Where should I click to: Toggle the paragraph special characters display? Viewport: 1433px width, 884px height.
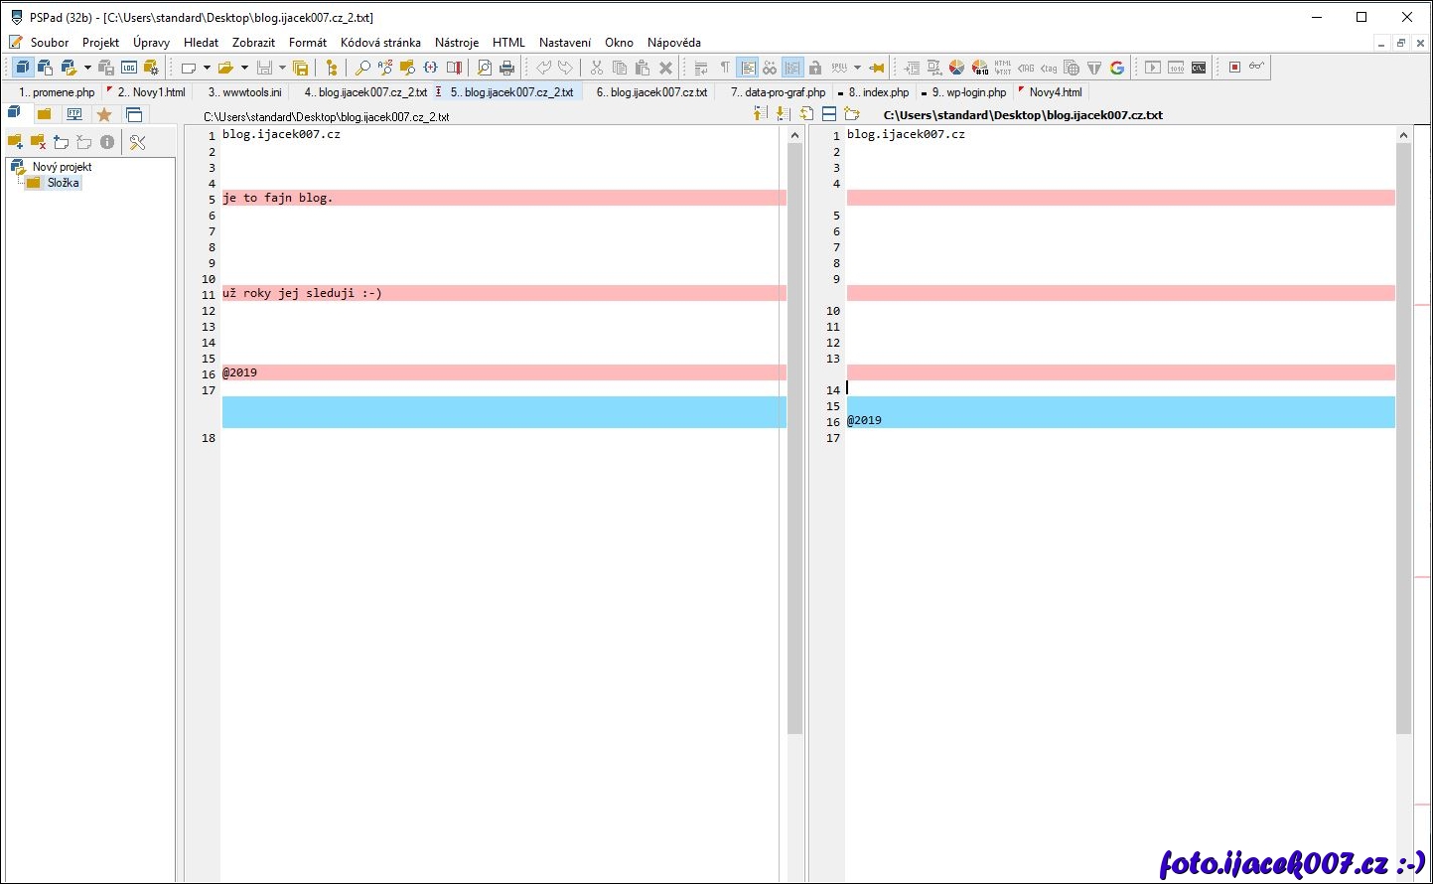725,68
